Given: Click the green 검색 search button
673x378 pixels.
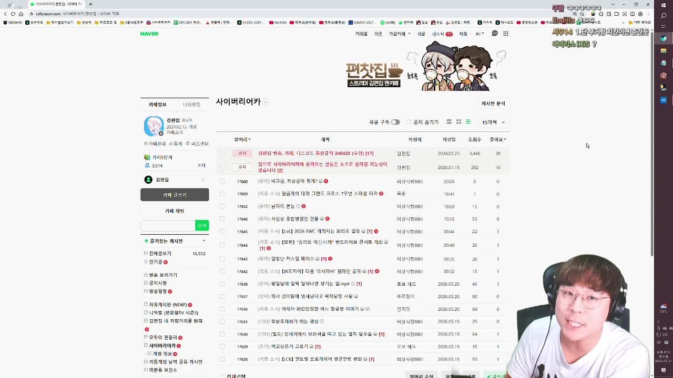Looking at the screenshot, I should (202, 225).
